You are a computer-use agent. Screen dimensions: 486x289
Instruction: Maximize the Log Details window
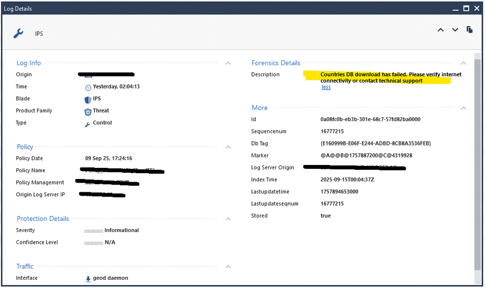[466, 8]
